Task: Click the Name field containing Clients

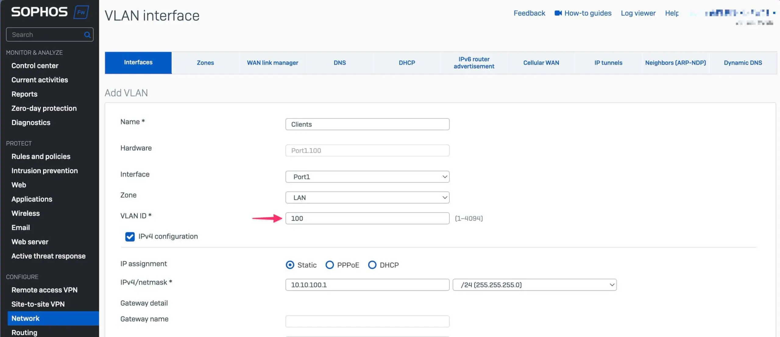Action: click(367, 124)
